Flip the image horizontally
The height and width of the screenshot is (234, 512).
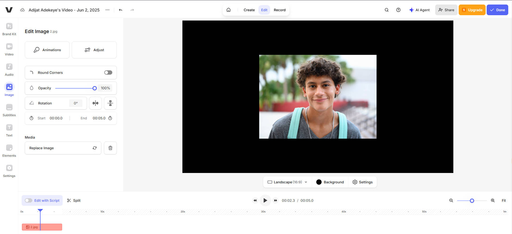(95, 103)
